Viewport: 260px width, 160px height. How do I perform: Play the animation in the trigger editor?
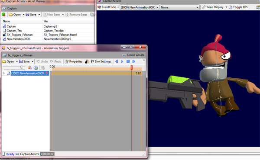122,61
